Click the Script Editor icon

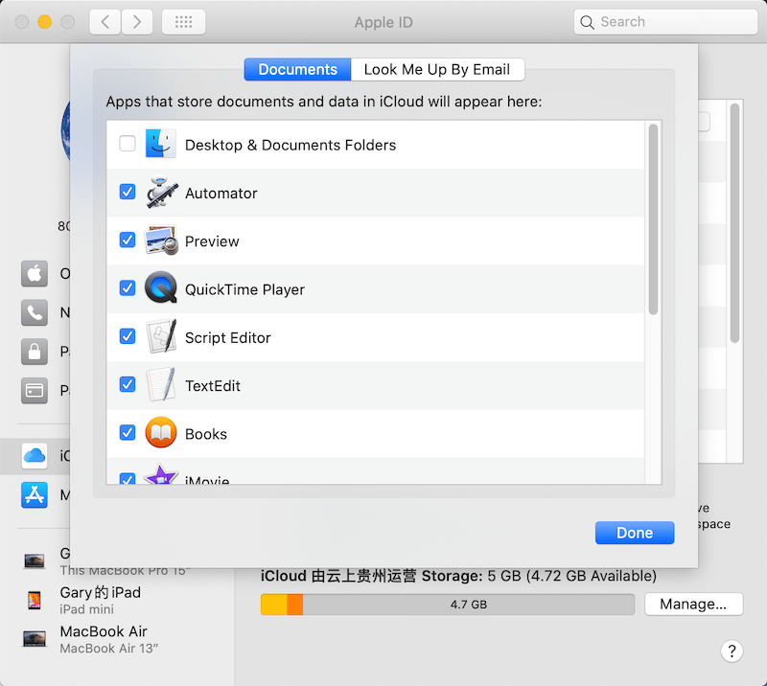click(161, 336)
